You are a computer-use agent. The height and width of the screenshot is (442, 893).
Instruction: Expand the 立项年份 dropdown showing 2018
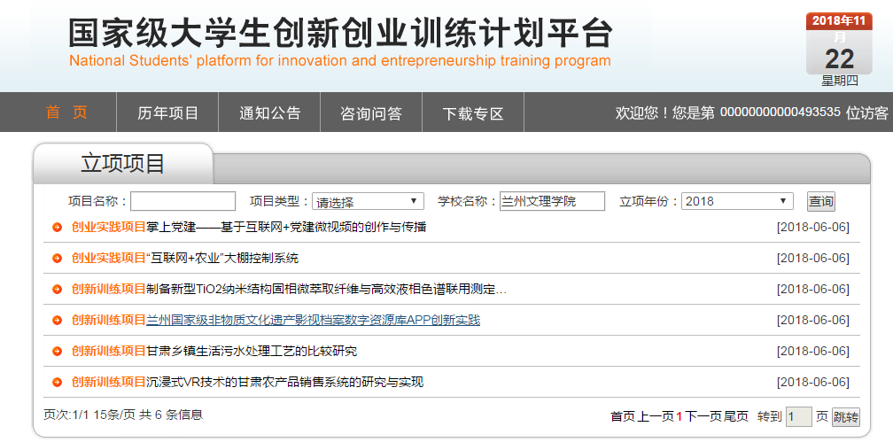pyautogui.click(x=737, y=202)
